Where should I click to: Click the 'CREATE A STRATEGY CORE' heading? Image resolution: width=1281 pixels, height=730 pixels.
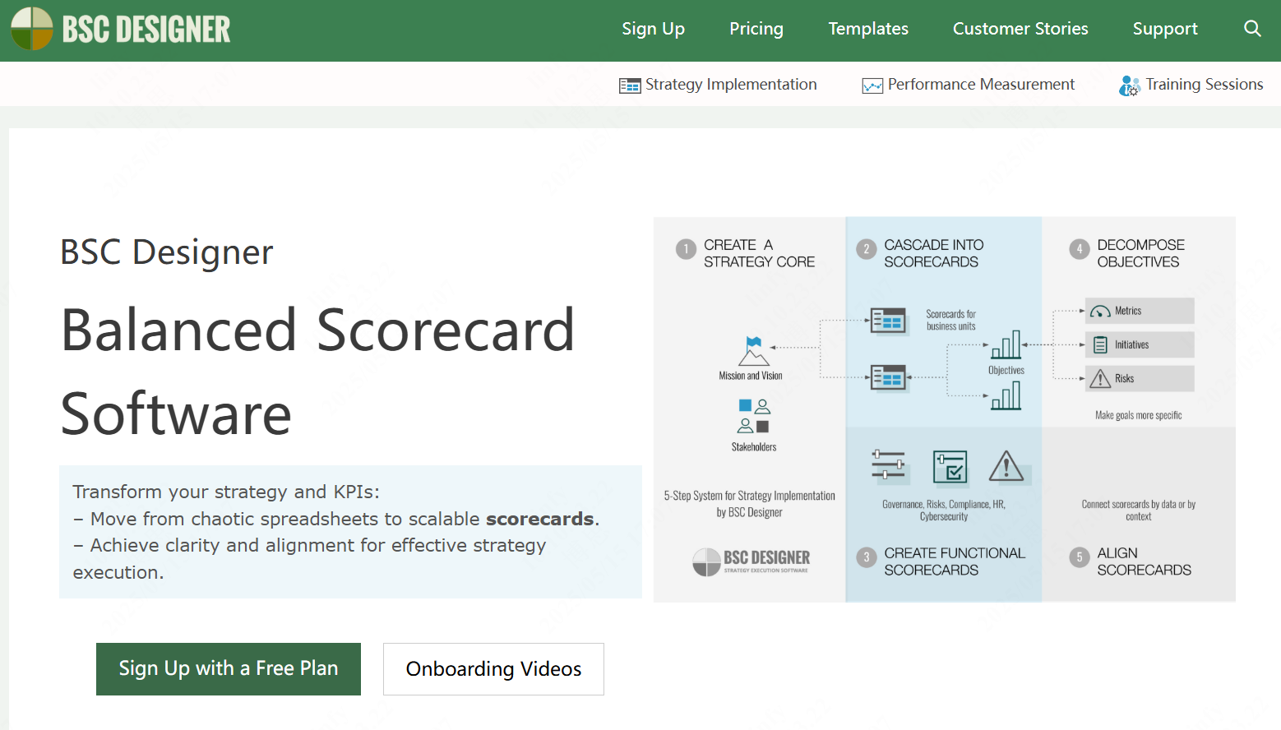(759, 253)
